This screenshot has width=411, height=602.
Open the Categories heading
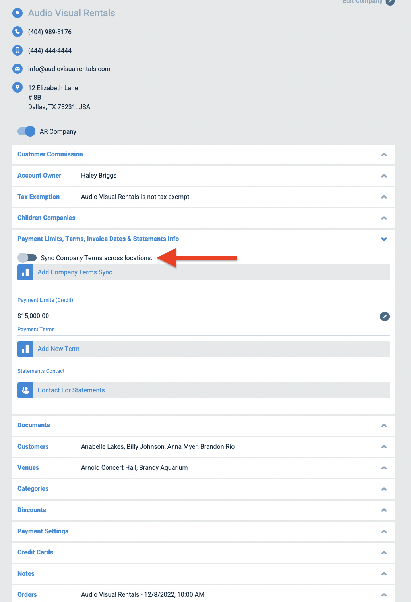33,488
